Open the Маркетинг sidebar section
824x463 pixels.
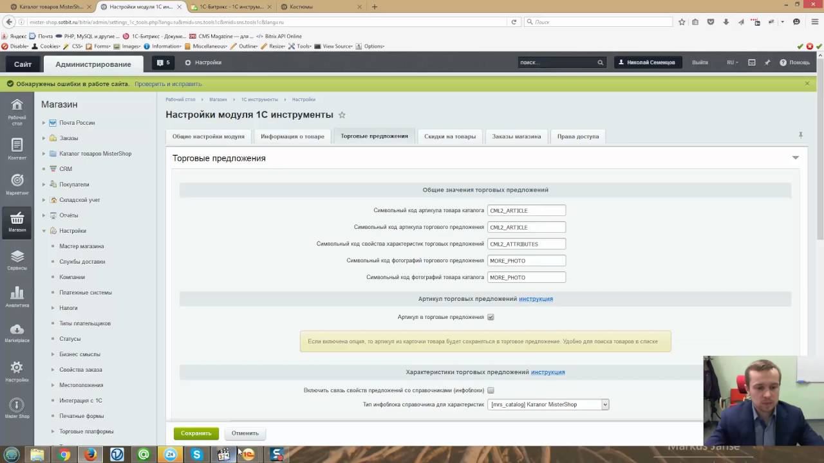(17, 185)
